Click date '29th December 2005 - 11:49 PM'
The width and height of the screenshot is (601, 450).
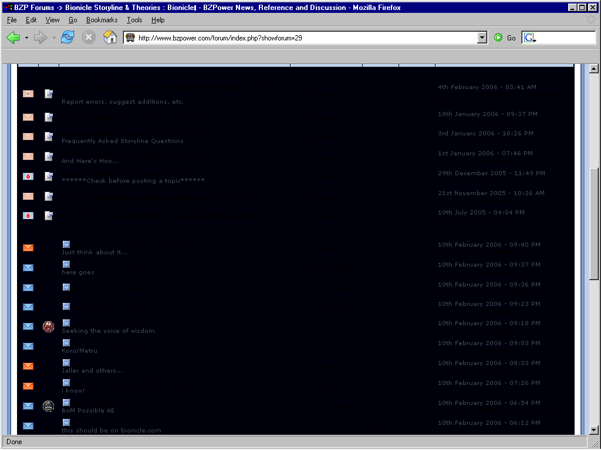(x=491, y=173)
